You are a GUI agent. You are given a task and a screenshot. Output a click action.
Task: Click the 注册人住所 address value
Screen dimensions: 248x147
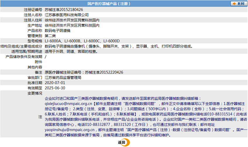[72, 20]
